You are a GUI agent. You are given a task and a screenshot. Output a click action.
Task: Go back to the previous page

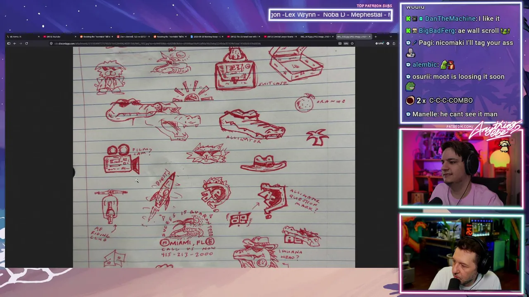[14, 43]
